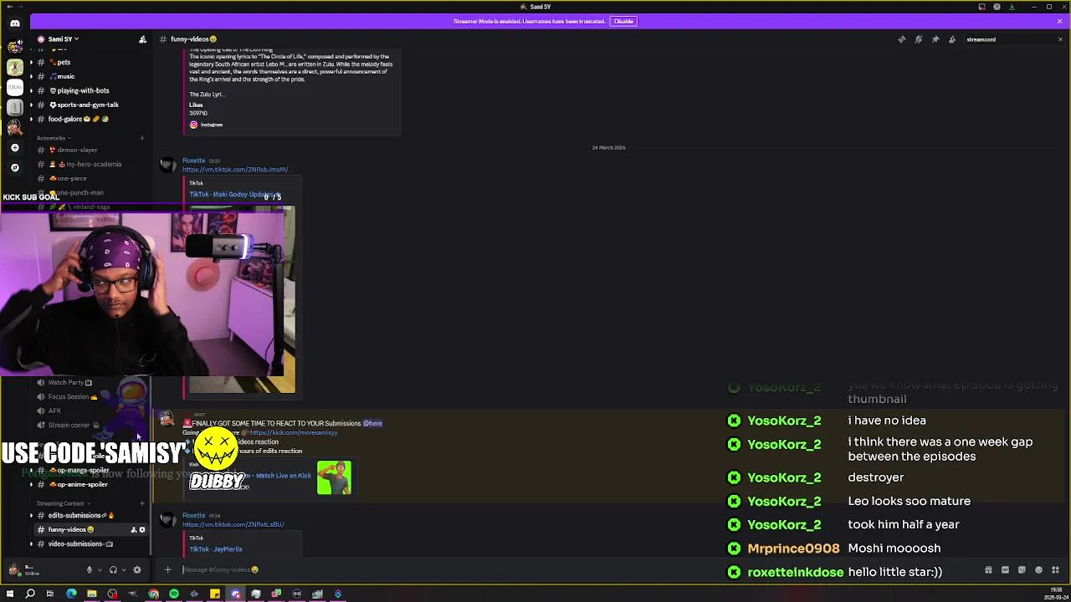Collapse the Animetalks category
The height and width of the screenshot is (602, 1071).
coord(53,138)
